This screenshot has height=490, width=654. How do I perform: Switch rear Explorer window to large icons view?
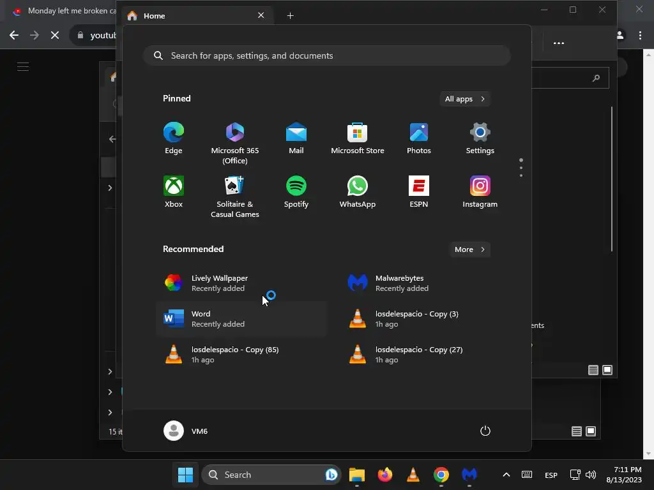click(591, 431)
